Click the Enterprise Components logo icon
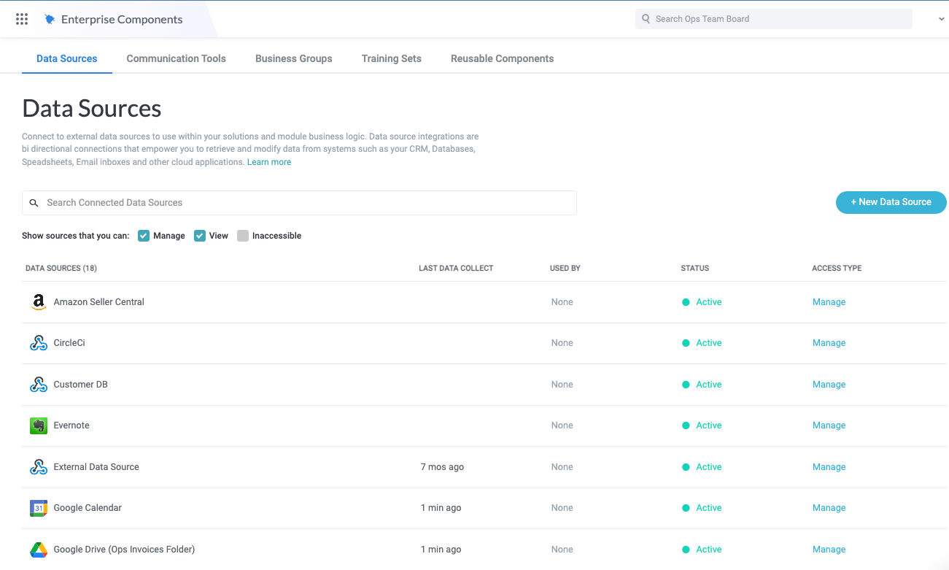The height and width of the screenshot is (570, 949). [50, 20]
